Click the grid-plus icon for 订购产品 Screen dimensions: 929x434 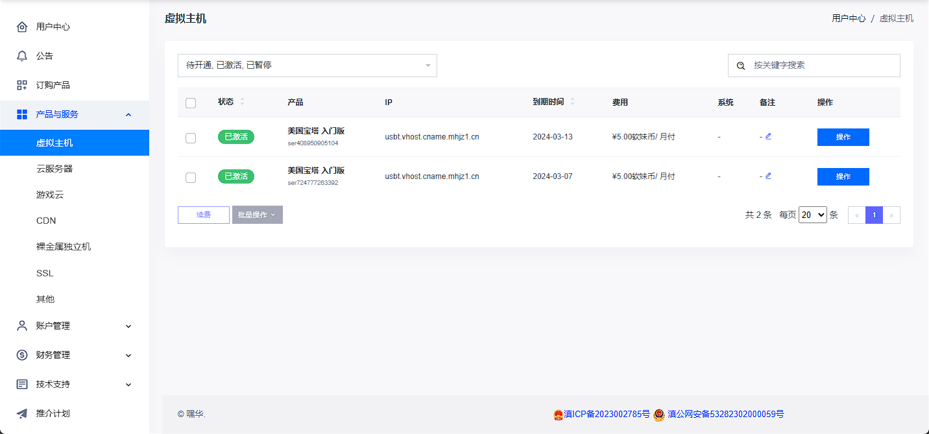click(x=22, y=85)
